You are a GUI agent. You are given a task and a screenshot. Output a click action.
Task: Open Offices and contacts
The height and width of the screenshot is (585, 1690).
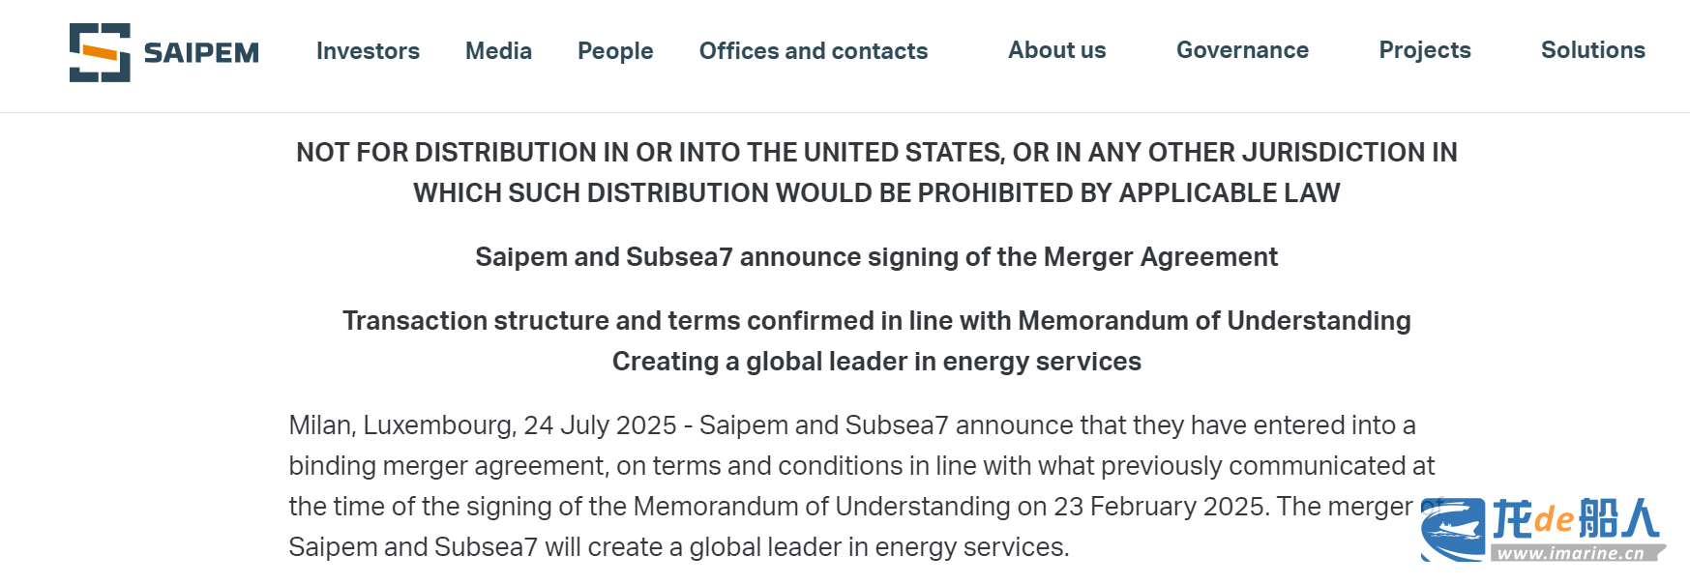[814, 51]
